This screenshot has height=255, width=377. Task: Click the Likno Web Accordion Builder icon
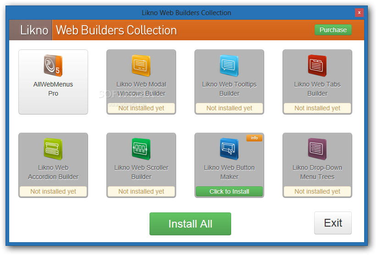click(53, 149)
